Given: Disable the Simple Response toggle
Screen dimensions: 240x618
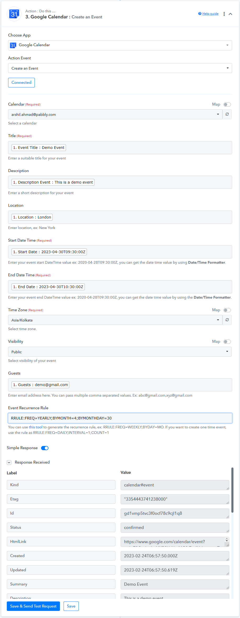Looking at the screenshot, I should (45, 448).
